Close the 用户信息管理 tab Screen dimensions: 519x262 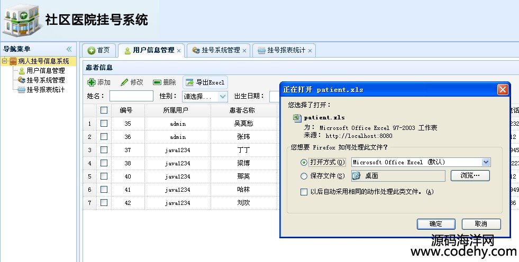(x=179, y=51)
